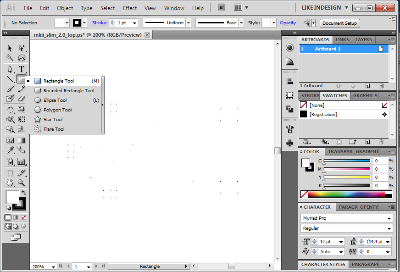Select the Zoom magnifier tool
The height and width of the screenshot is (272, 400).
click(x=22, y=183)
